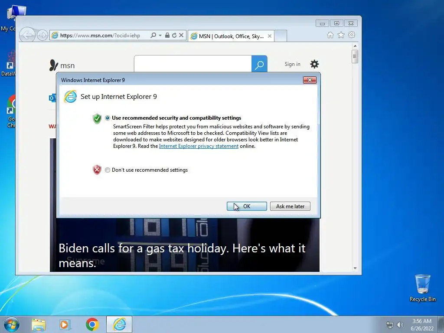Open IE Tools gear icon
Screen dimensions: 444x333
352,35
